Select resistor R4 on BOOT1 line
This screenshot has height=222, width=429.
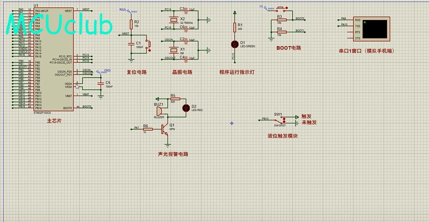(x=282, y=32)
